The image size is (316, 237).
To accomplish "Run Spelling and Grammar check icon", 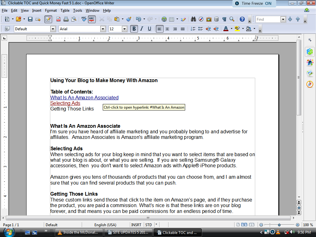I will 84,19.
